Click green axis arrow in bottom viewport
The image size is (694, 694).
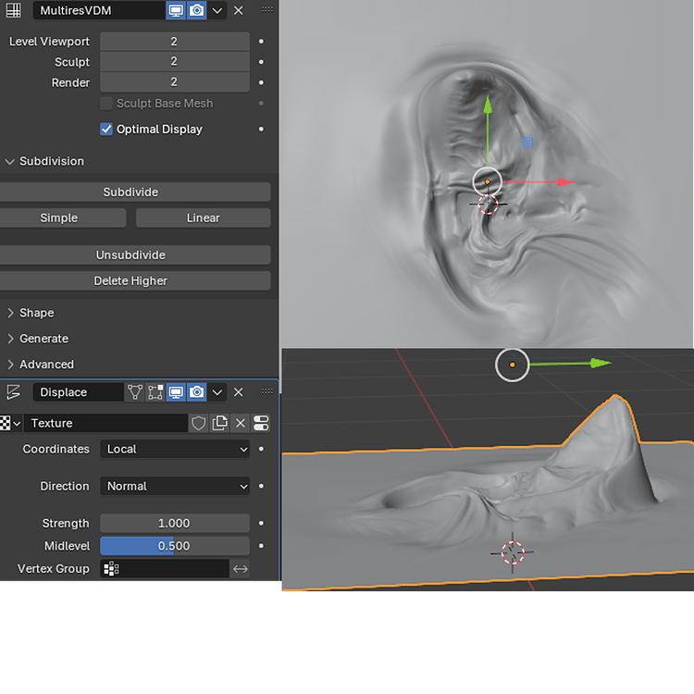point(601,364)
